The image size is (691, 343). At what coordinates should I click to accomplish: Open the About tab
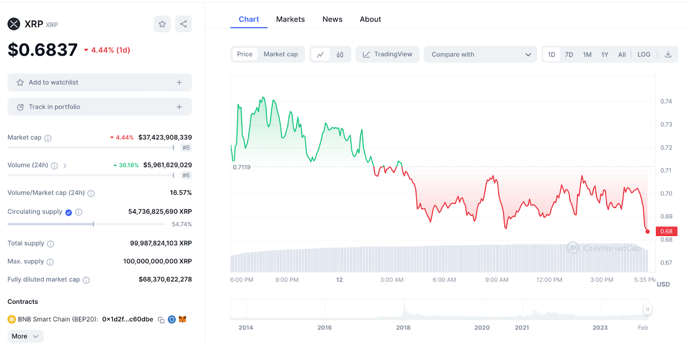pyautogui.click(x=371, y=19)
